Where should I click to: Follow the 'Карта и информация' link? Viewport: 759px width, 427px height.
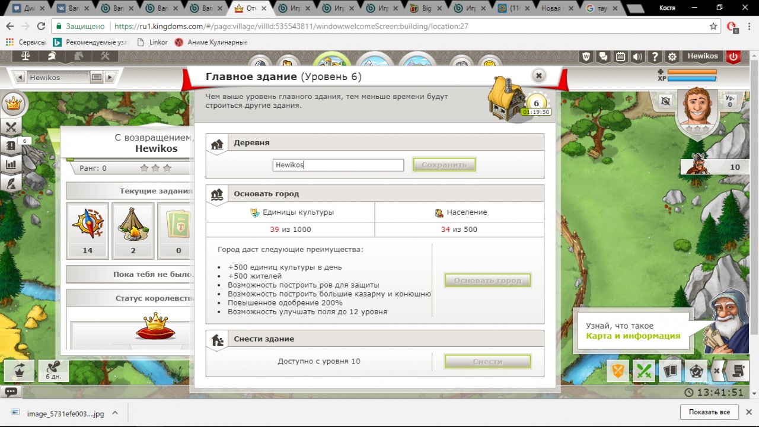(x=633, y=336)
